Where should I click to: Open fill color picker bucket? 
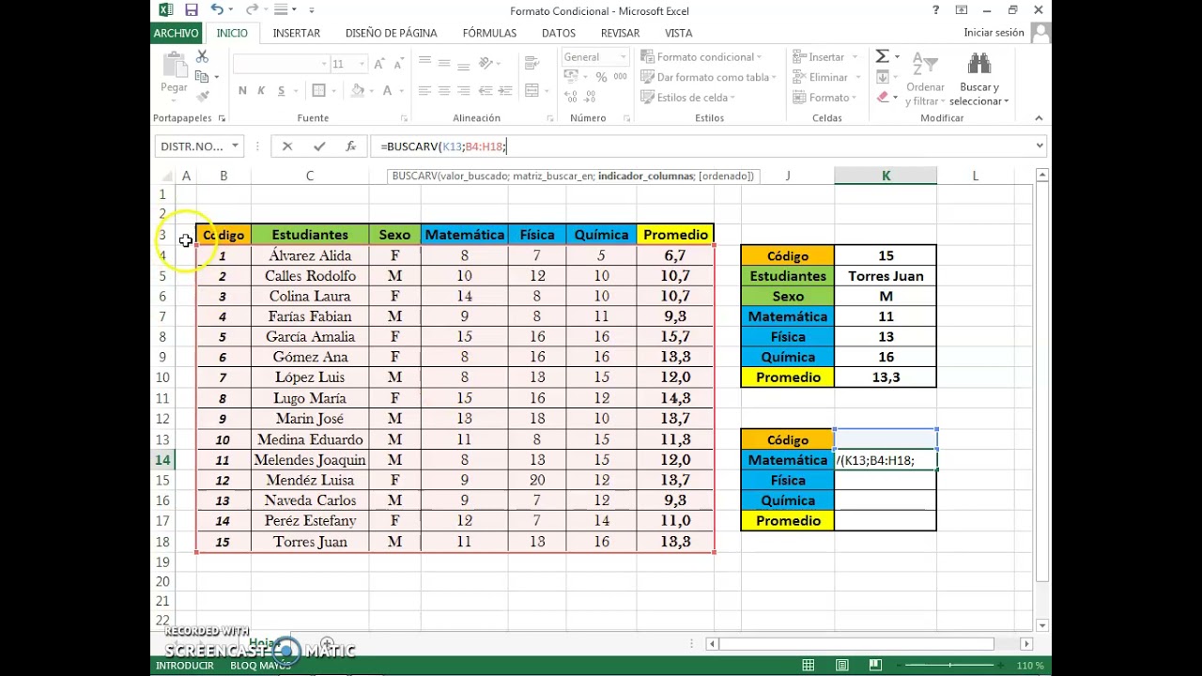[357, 91]
